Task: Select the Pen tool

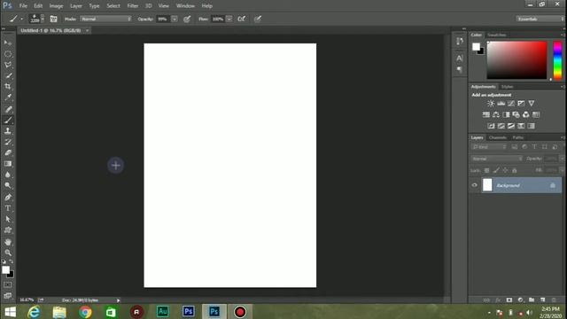Action: pos(8,198)
